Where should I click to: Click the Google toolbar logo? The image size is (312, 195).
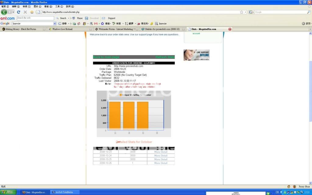click(5, 23)
